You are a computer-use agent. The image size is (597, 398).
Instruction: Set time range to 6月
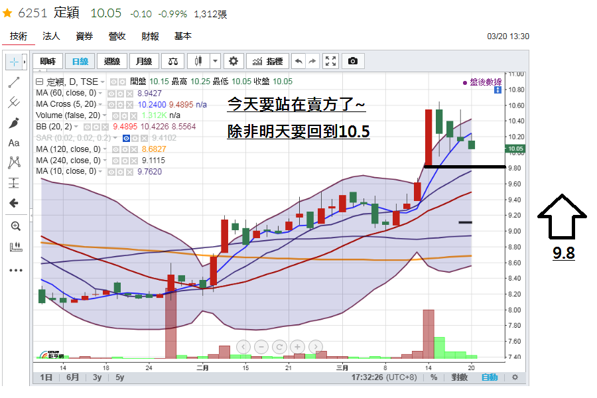[72, 377]
